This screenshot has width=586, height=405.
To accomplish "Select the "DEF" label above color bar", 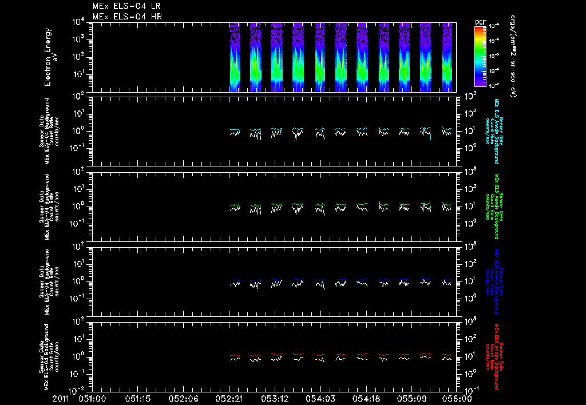I will [x=480, y=22].
